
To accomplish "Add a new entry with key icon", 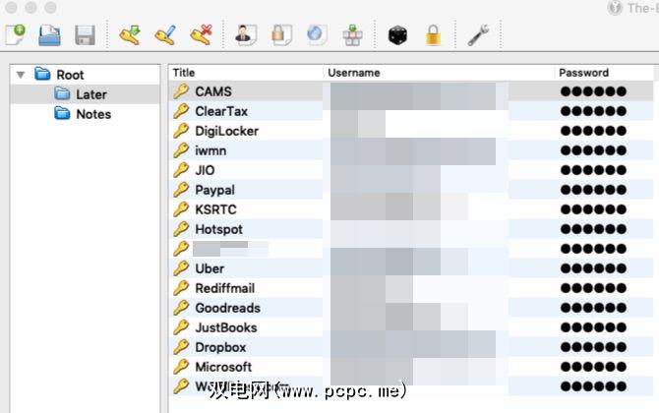I will (x=130, y=34).
